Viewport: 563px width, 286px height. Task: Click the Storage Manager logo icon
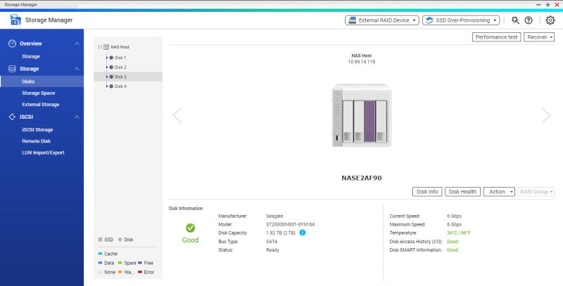point(15,20)
